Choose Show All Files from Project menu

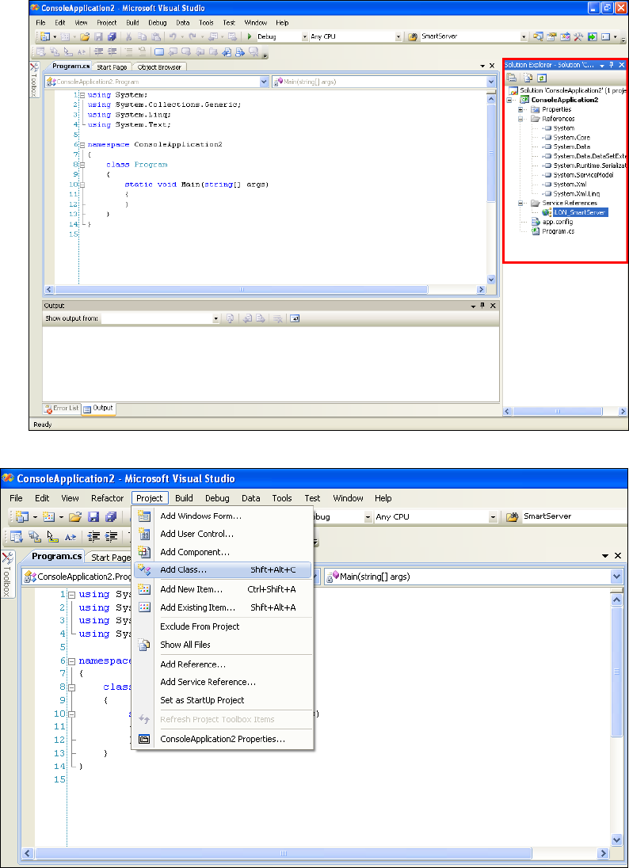(223, 645)
